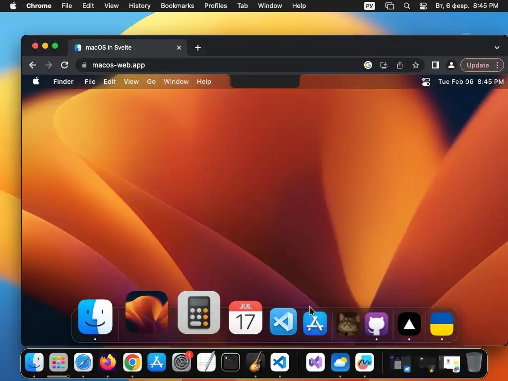Launch Safari from the system Dock
The height and width of the screenshot is (381, 508).
[x=83, y=362]
